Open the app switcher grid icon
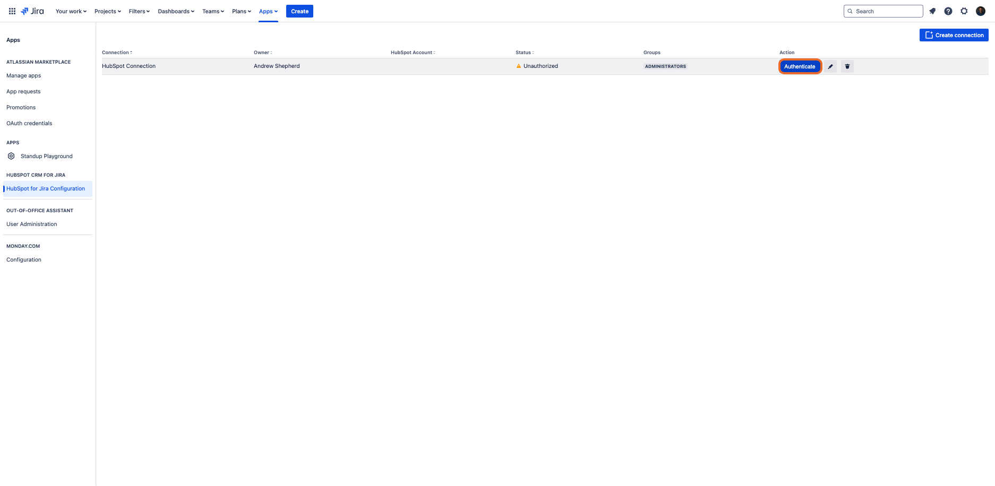 (12, 11)
